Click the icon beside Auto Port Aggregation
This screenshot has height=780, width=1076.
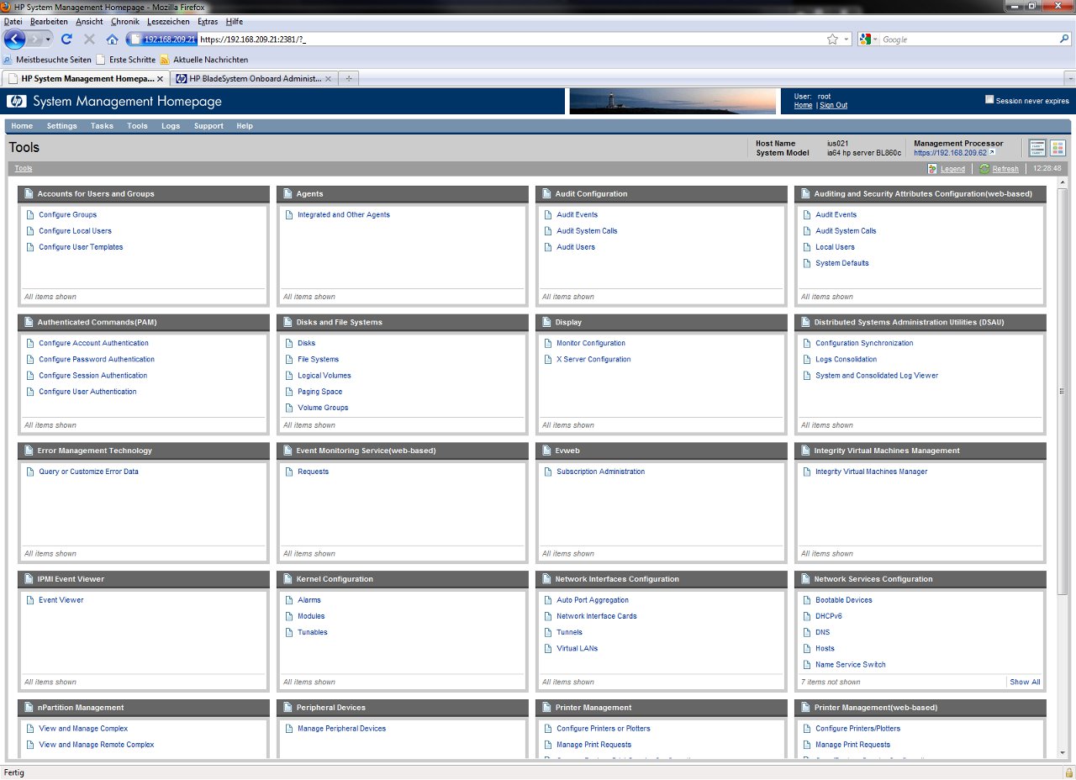point(549,600)
